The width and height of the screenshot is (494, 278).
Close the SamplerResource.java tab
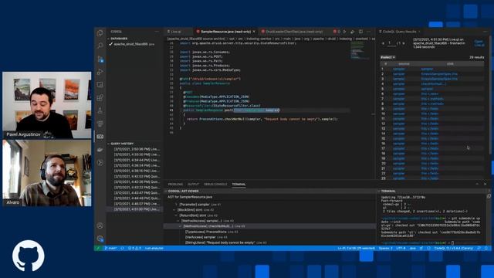click(x=254, y=32)
